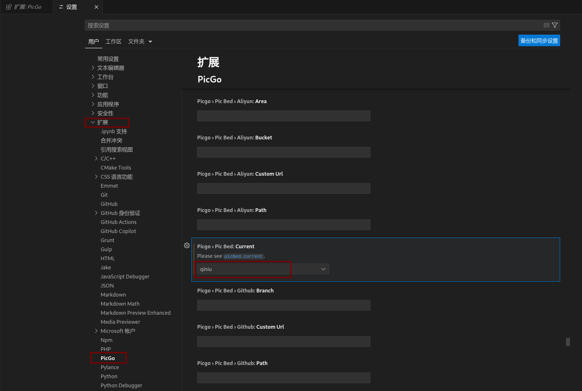The image size is (582, 391).
Task: Select Jake in the settings tree
Action: (106, 267)
